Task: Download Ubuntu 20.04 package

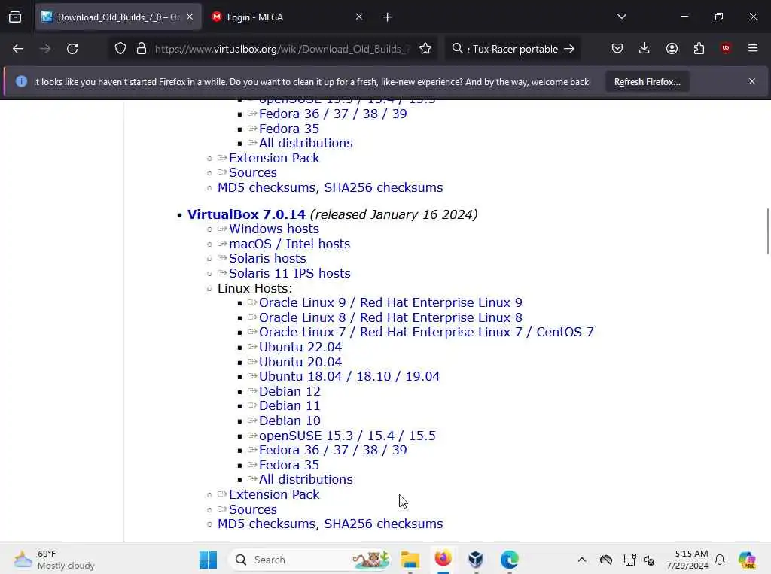Action: pyautogui.click(x=300, y=362)
